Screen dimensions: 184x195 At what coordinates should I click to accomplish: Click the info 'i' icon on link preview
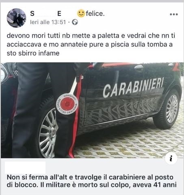pos(171,158)
